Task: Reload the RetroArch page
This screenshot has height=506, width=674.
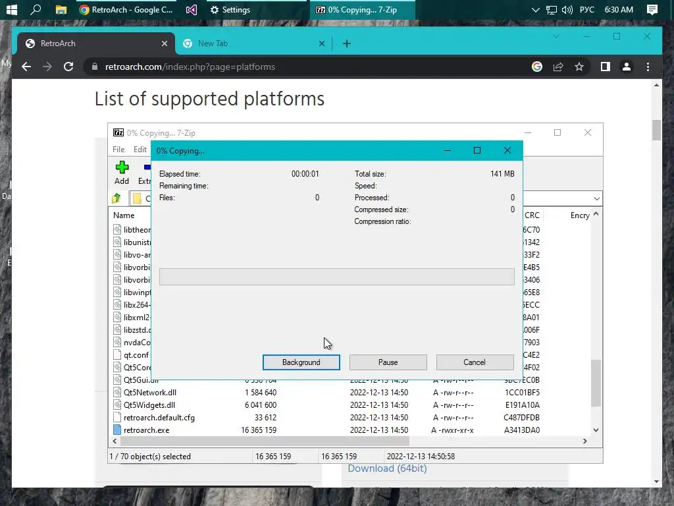Action: point(68,67)
